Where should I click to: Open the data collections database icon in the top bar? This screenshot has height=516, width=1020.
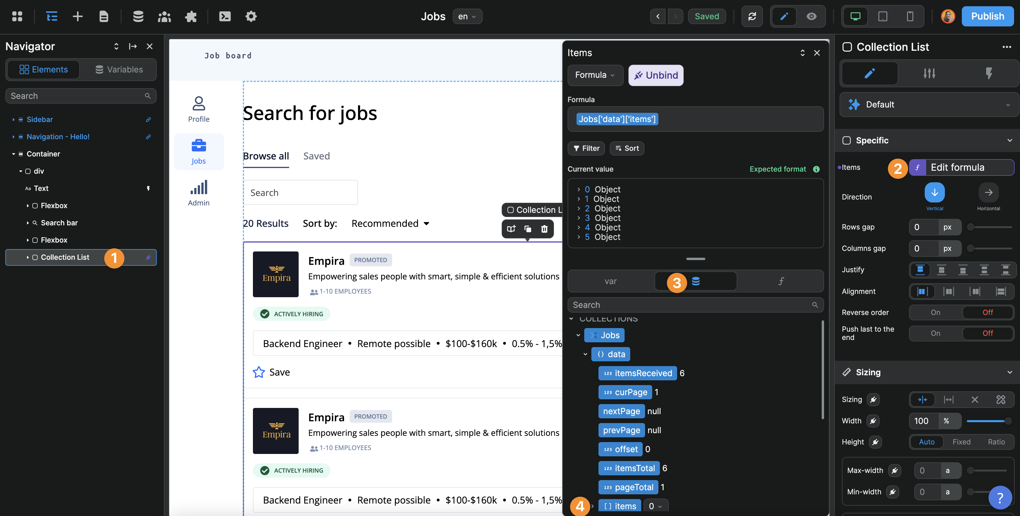138,16
